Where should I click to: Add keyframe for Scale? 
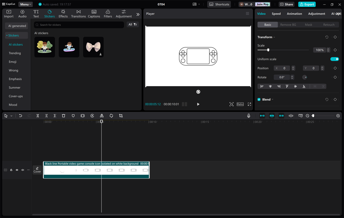coord(335,50)
